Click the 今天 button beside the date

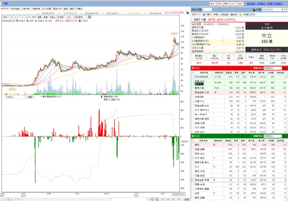tap(285, 10)
